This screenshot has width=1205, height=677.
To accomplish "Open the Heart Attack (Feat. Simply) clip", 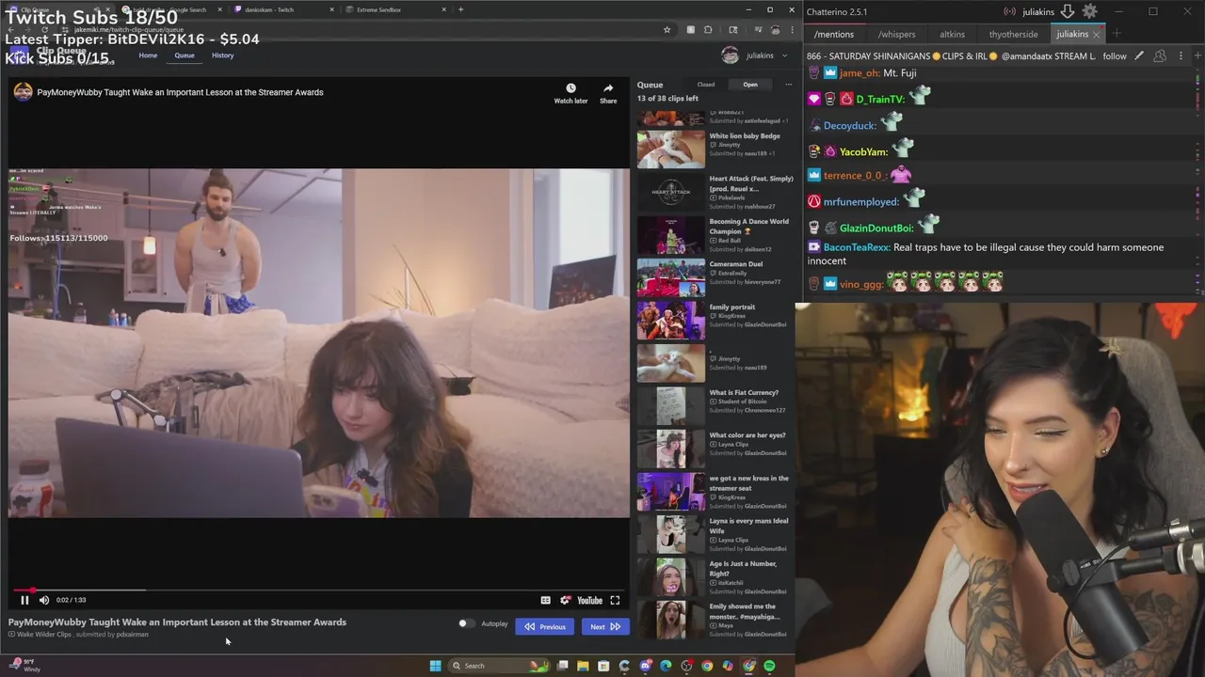I will 714,192.
